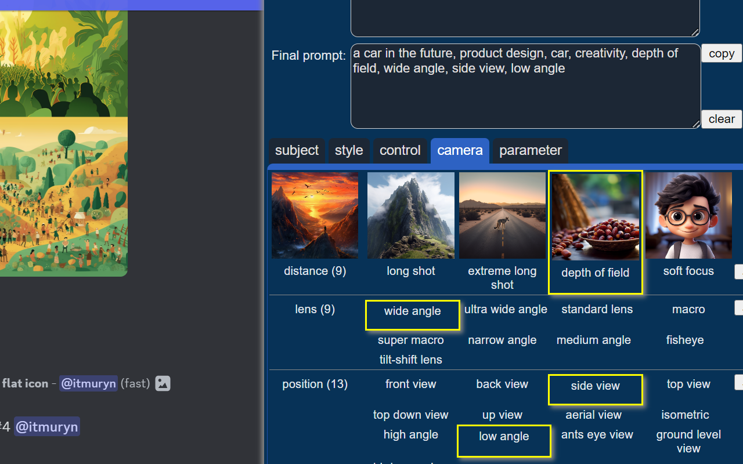
Task: Switch to the "control" tab
Action: [x=400, y=150]
